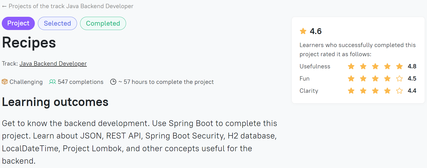The height and width of the screenshot is (168, 427).
Task: Click the Learning outcomes heading
Action: [55, 102]
